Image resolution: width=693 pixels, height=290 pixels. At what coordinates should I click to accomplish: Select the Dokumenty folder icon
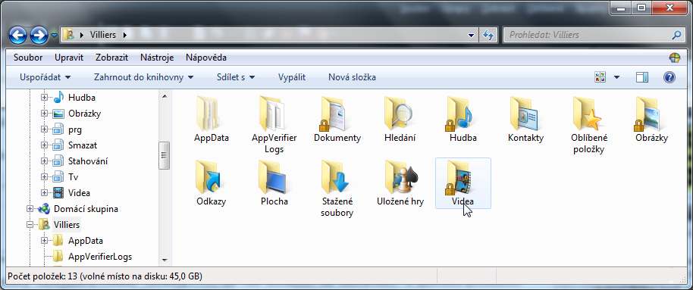pos(337,114)
